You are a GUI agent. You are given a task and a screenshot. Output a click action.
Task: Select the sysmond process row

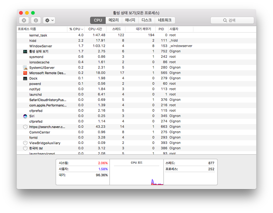pyautogui.click(x=136, y=57)
